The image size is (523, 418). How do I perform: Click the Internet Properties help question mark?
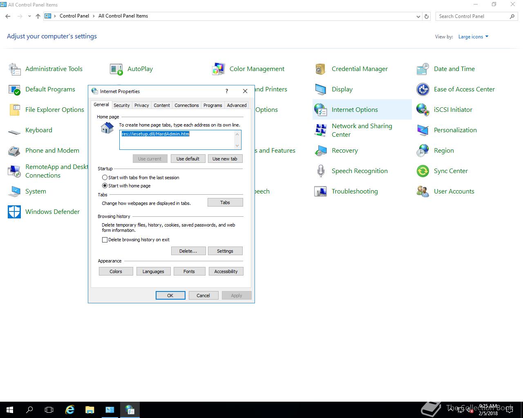coord(227,91)
